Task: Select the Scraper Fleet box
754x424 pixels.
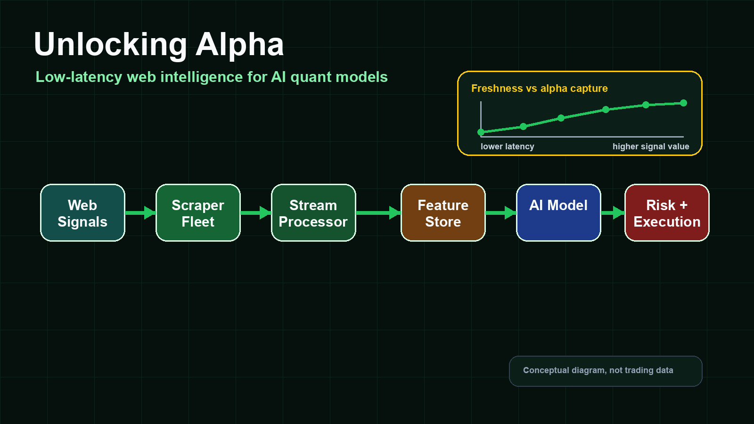Action: [198, 213]
